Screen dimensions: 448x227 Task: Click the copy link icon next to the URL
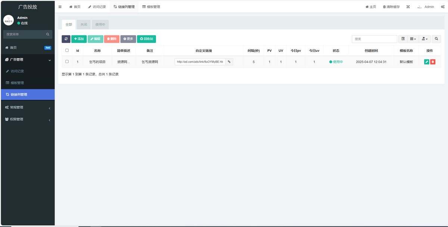pyautogui.click(x=229, y=62)
